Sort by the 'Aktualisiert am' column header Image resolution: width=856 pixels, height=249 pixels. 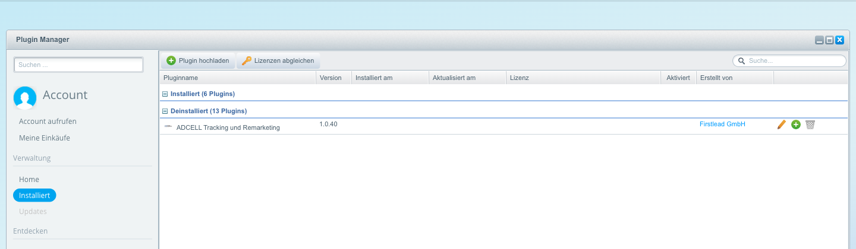point(467,78)
